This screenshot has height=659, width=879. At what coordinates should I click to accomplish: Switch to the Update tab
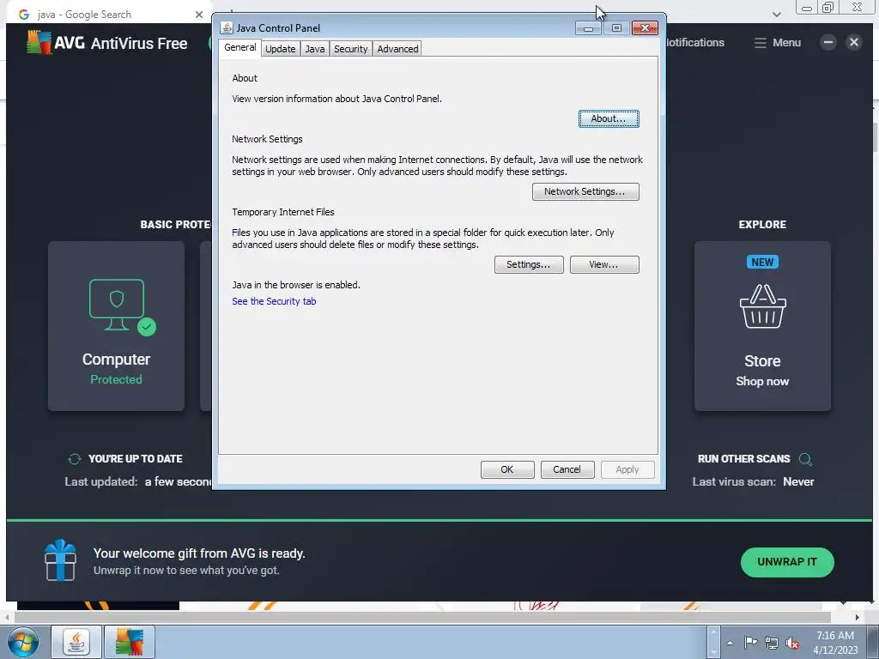point(281,49)
